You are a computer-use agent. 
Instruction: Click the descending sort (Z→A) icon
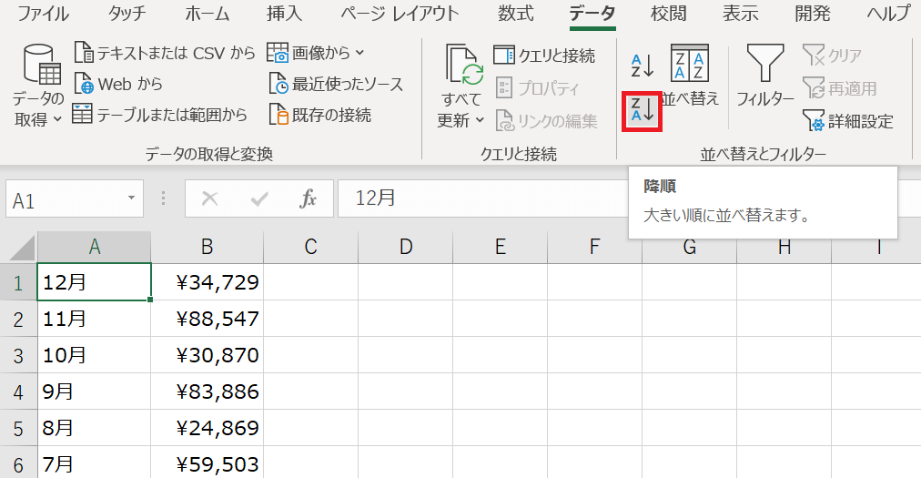click(x=642, y=110)
